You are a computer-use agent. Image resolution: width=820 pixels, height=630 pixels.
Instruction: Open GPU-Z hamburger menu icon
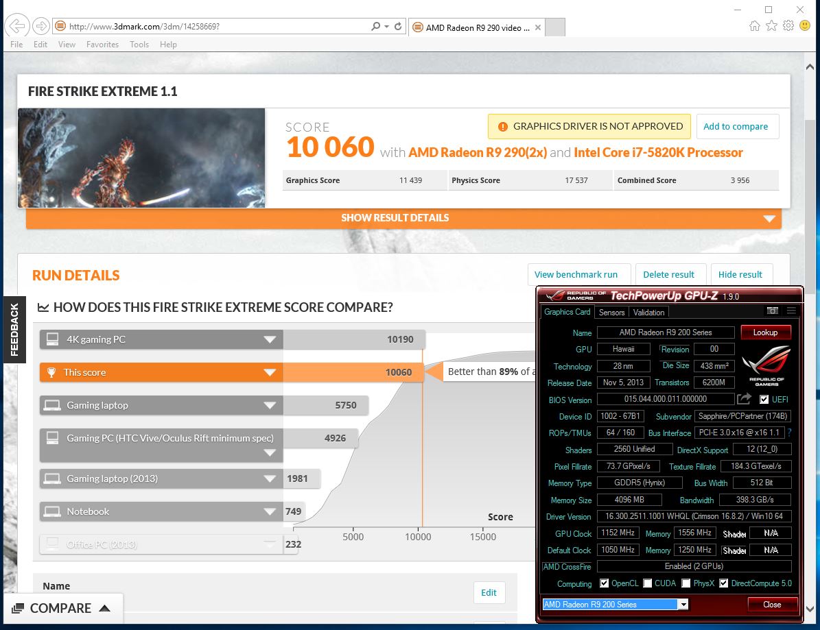point(791,311)
